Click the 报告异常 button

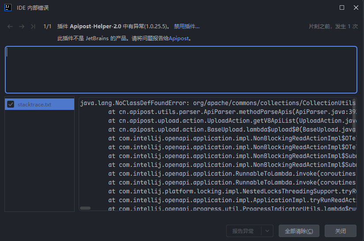point(243,231)
